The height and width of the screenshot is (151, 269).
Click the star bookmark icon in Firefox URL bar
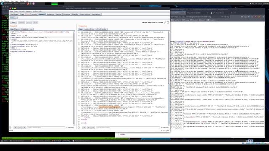228,17
